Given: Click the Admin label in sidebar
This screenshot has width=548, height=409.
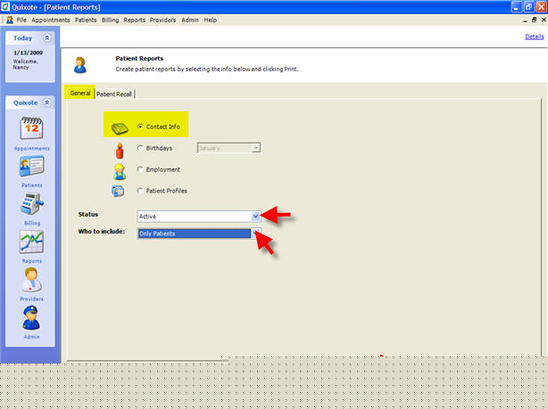Looking at the screenshot, I should (31, 337).
